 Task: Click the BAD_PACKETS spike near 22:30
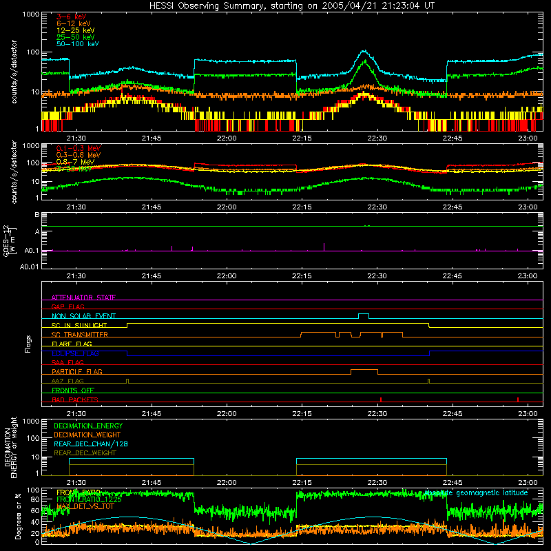pyautogui.click(x=381, y=399)
